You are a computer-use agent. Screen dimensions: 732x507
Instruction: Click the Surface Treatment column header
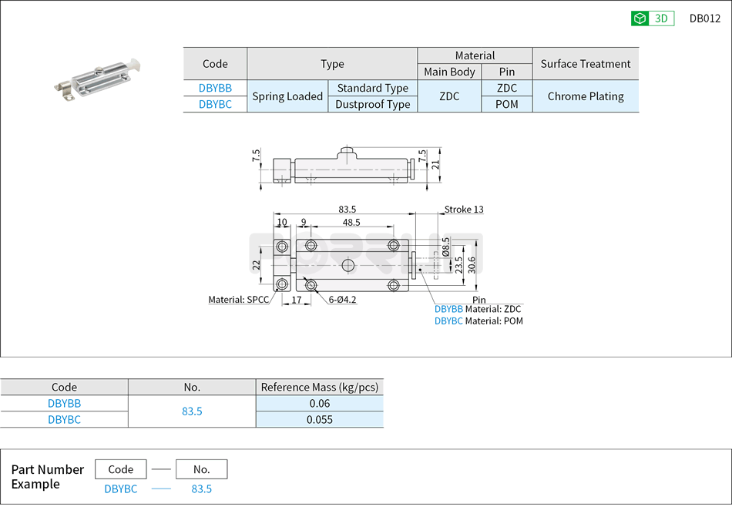pyautogui.click(x=586, y=63)
